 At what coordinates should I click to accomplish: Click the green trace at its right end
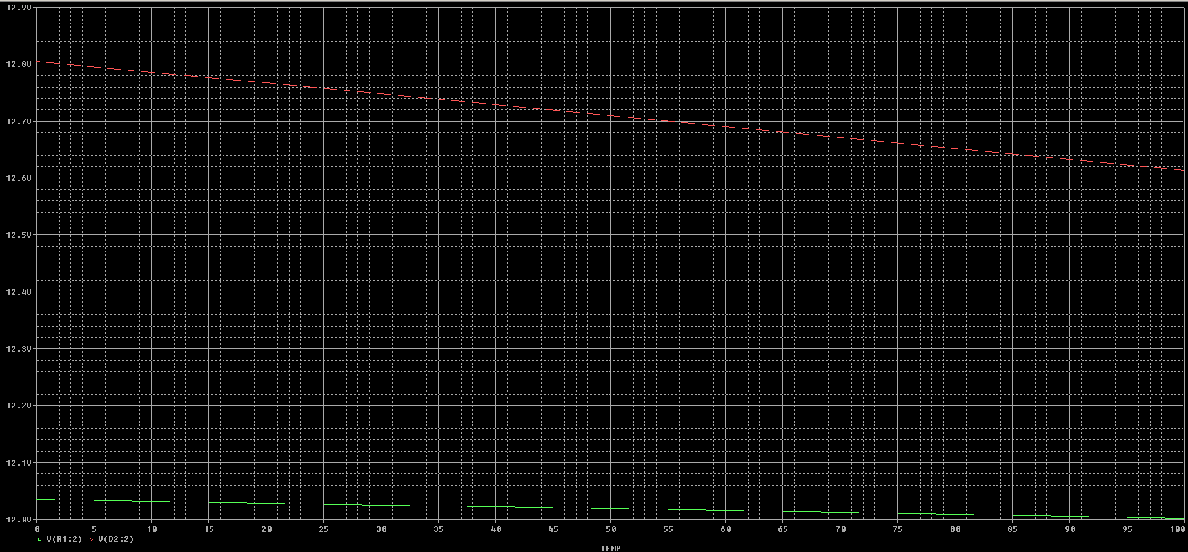pyautogui.click(x=1182, y=518)
